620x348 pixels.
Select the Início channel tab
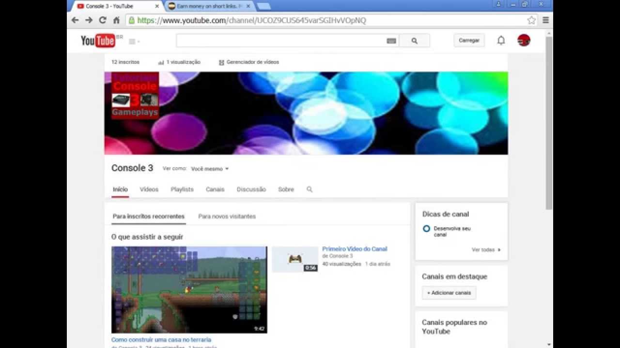(120, 189)
